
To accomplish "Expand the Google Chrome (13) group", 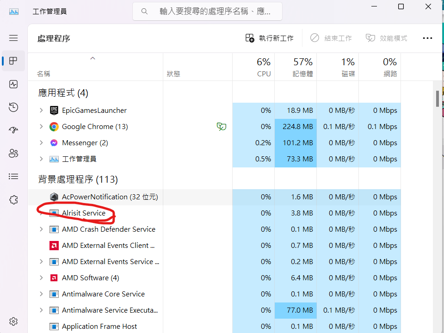I will [x=41, y=127].
